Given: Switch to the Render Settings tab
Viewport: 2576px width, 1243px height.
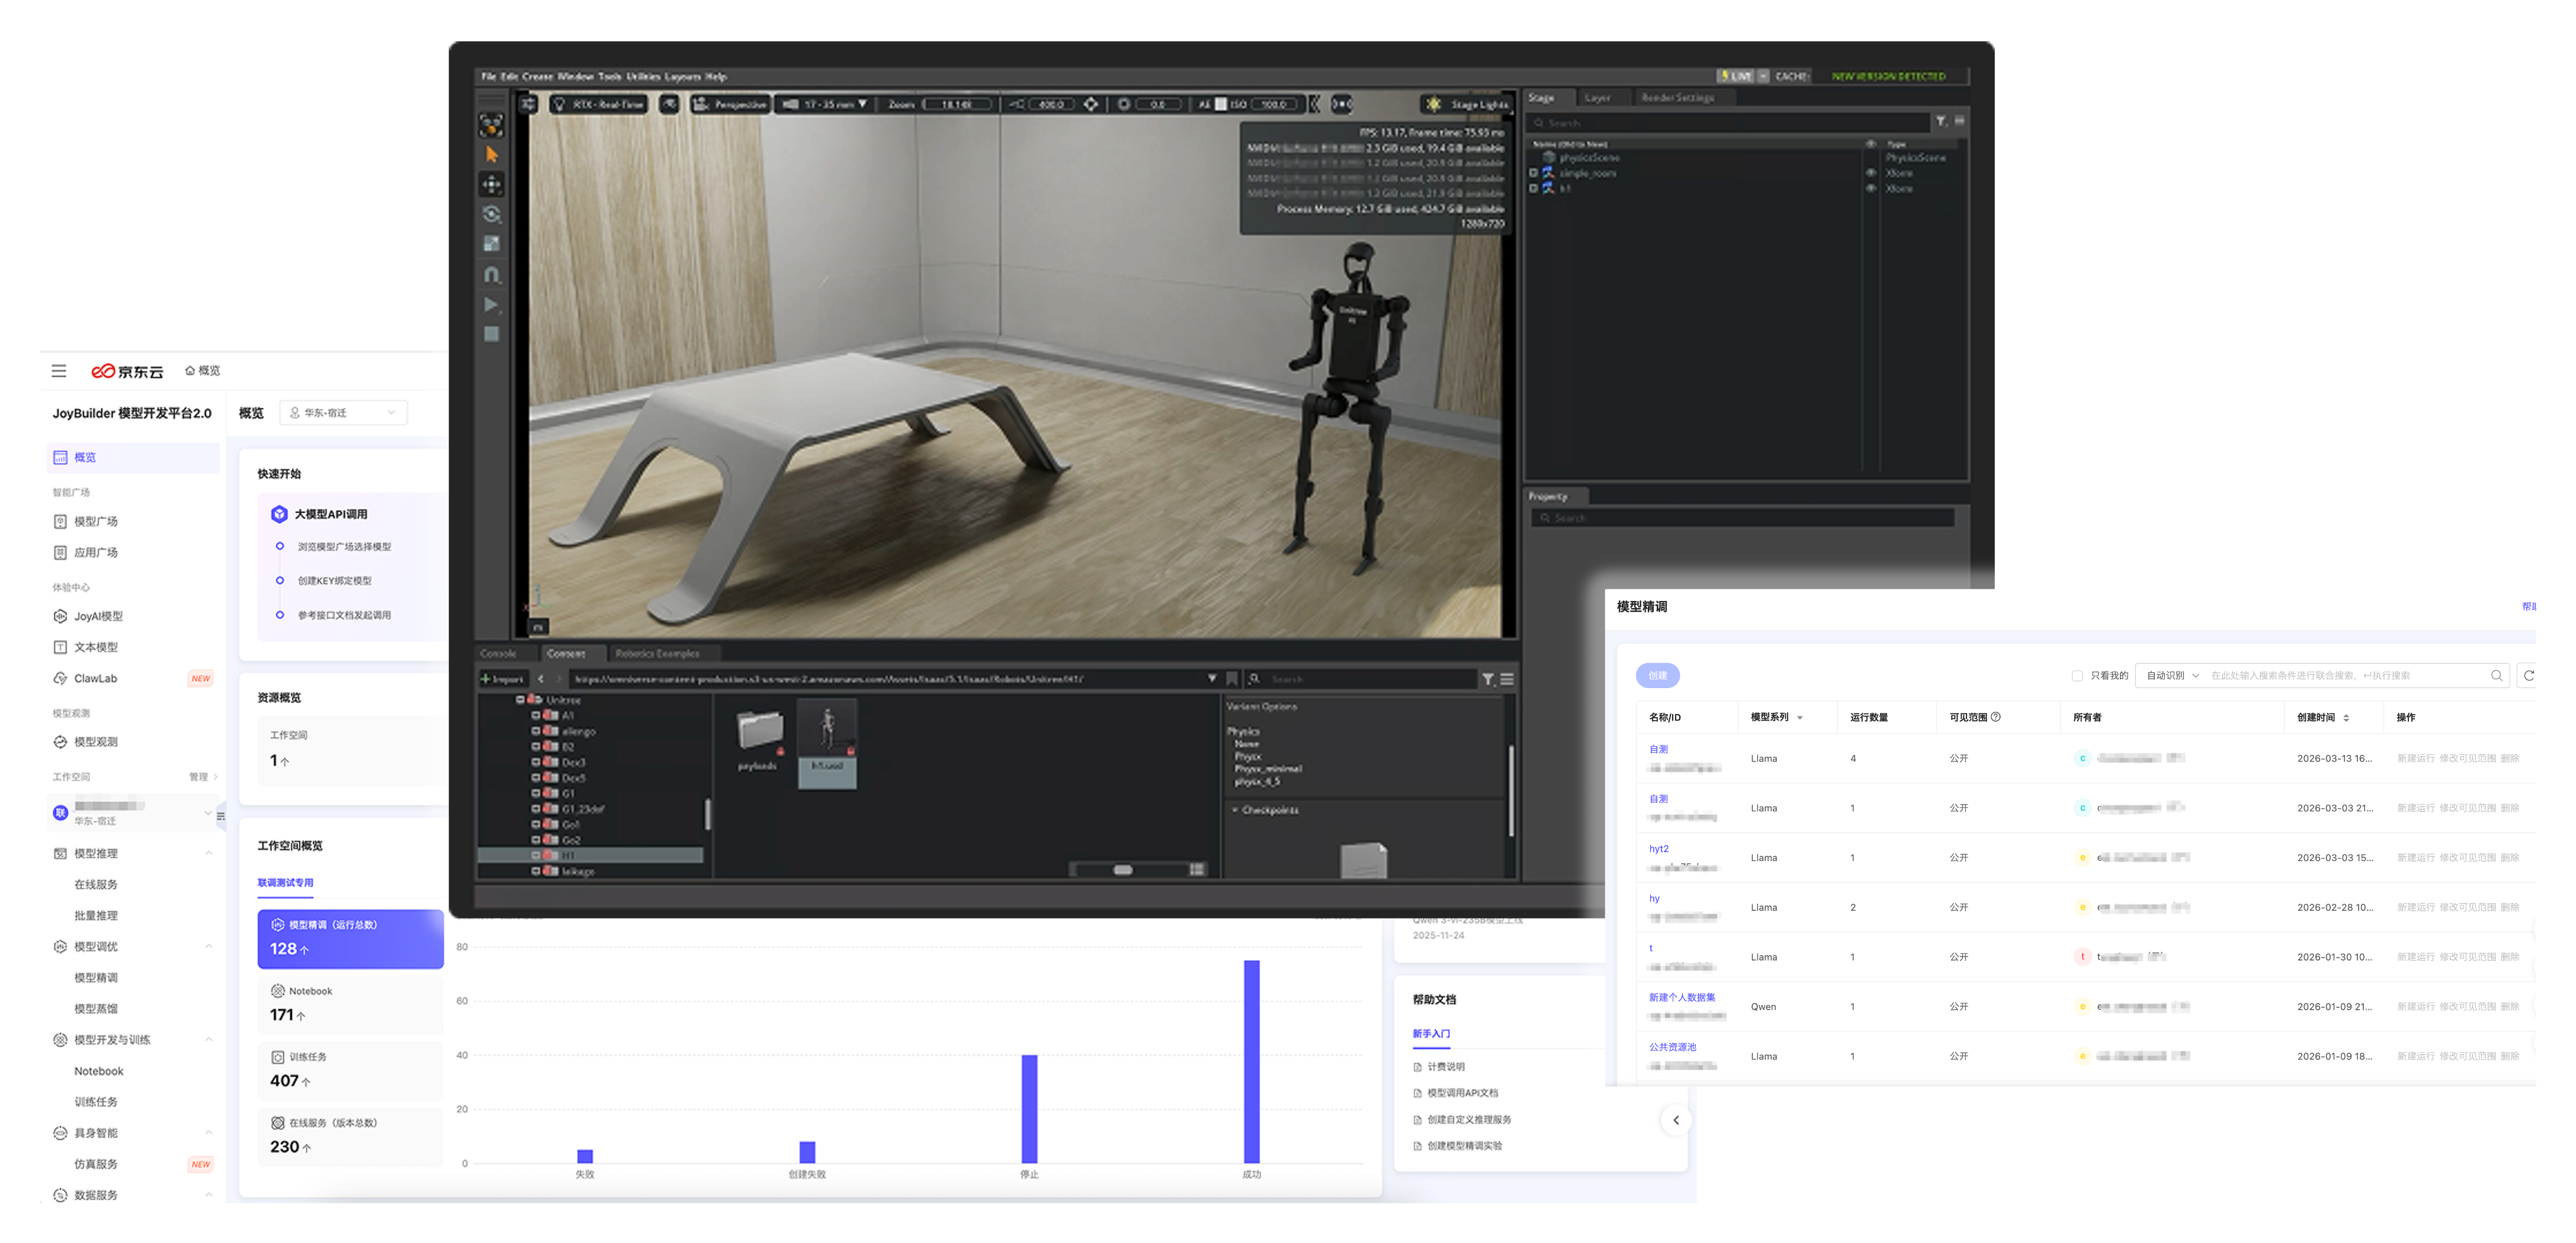Looking at the screenshot, I should 1677,98.
